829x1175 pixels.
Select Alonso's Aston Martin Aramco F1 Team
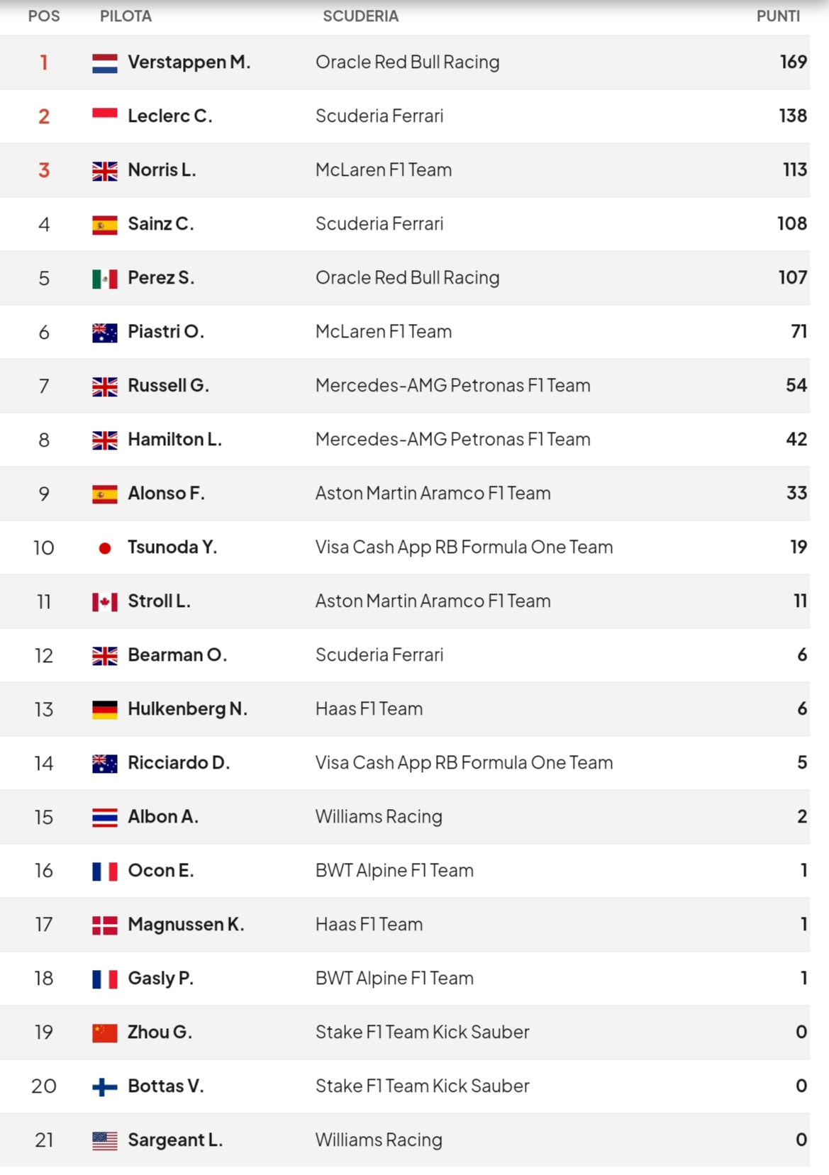(433, 494)
